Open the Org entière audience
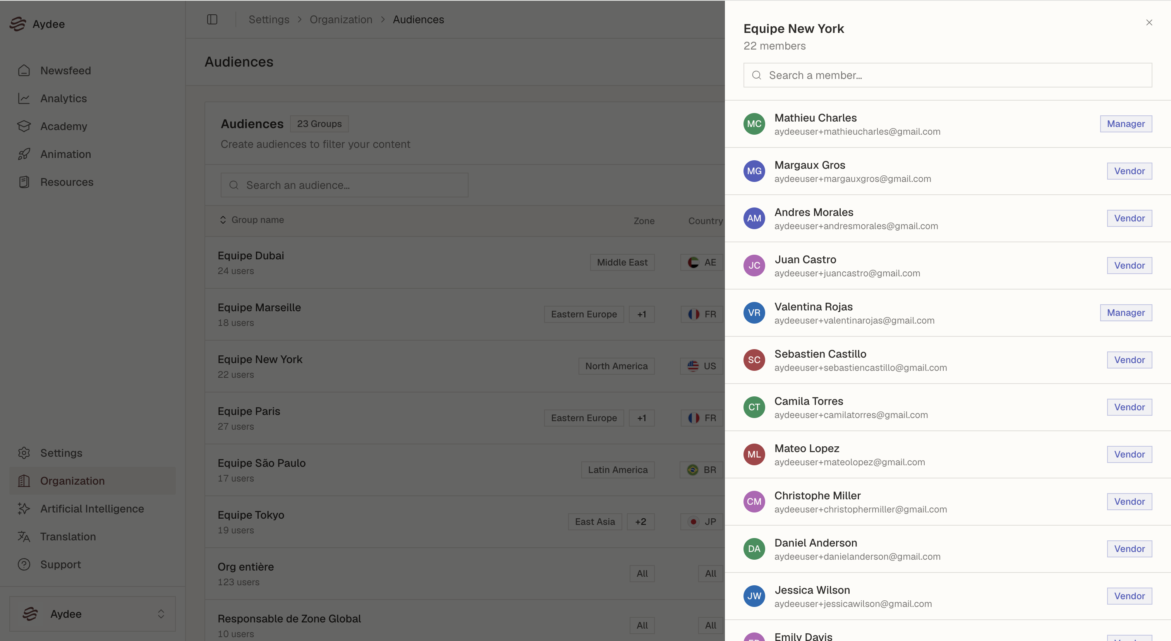1171x641 pixels. coord(465,573)
